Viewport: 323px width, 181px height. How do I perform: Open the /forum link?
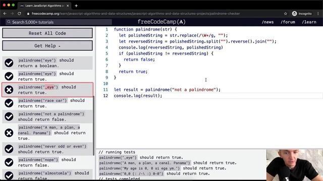[288, 22]
